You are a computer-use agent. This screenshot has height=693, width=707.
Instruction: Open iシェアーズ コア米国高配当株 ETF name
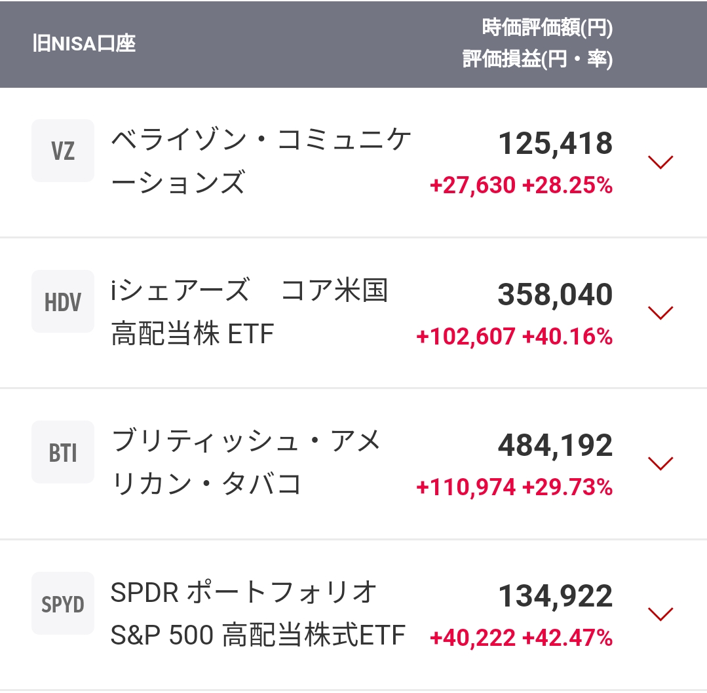click(x=249, y=312)
